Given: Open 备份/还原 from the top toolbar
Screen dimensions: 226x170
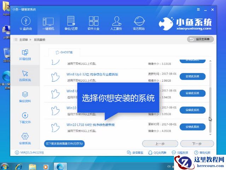Looking at the screenshot, I should tap(71, 23).
